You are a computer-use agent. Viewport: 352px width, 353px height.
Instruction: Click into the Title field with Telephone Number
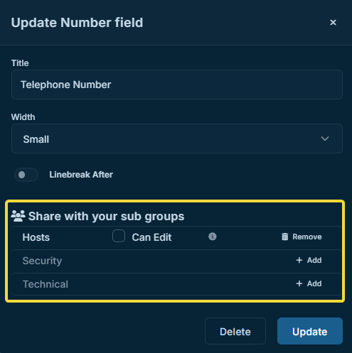click(x=177, y=85)
